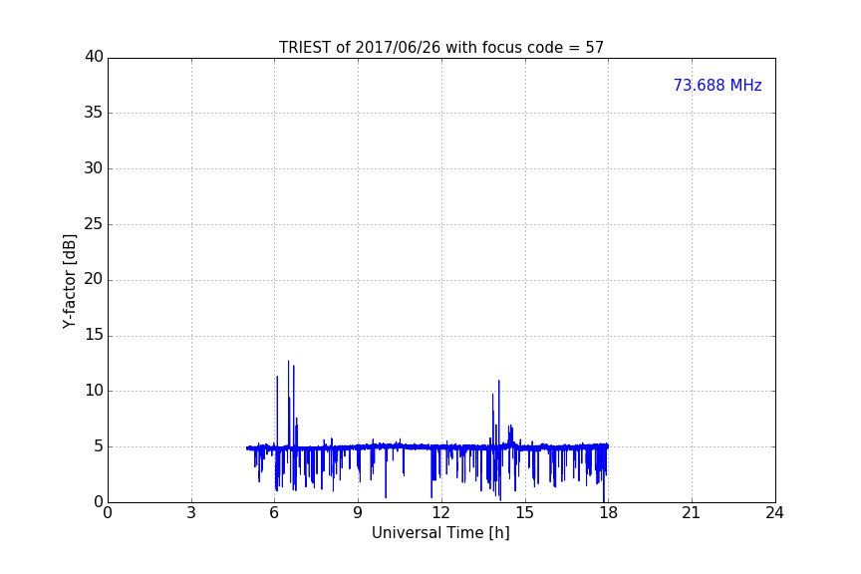
Task: Click the plot title "TRIEST of 2017/06/26 with focus code = 57"
Action: [x=440, y=48]
